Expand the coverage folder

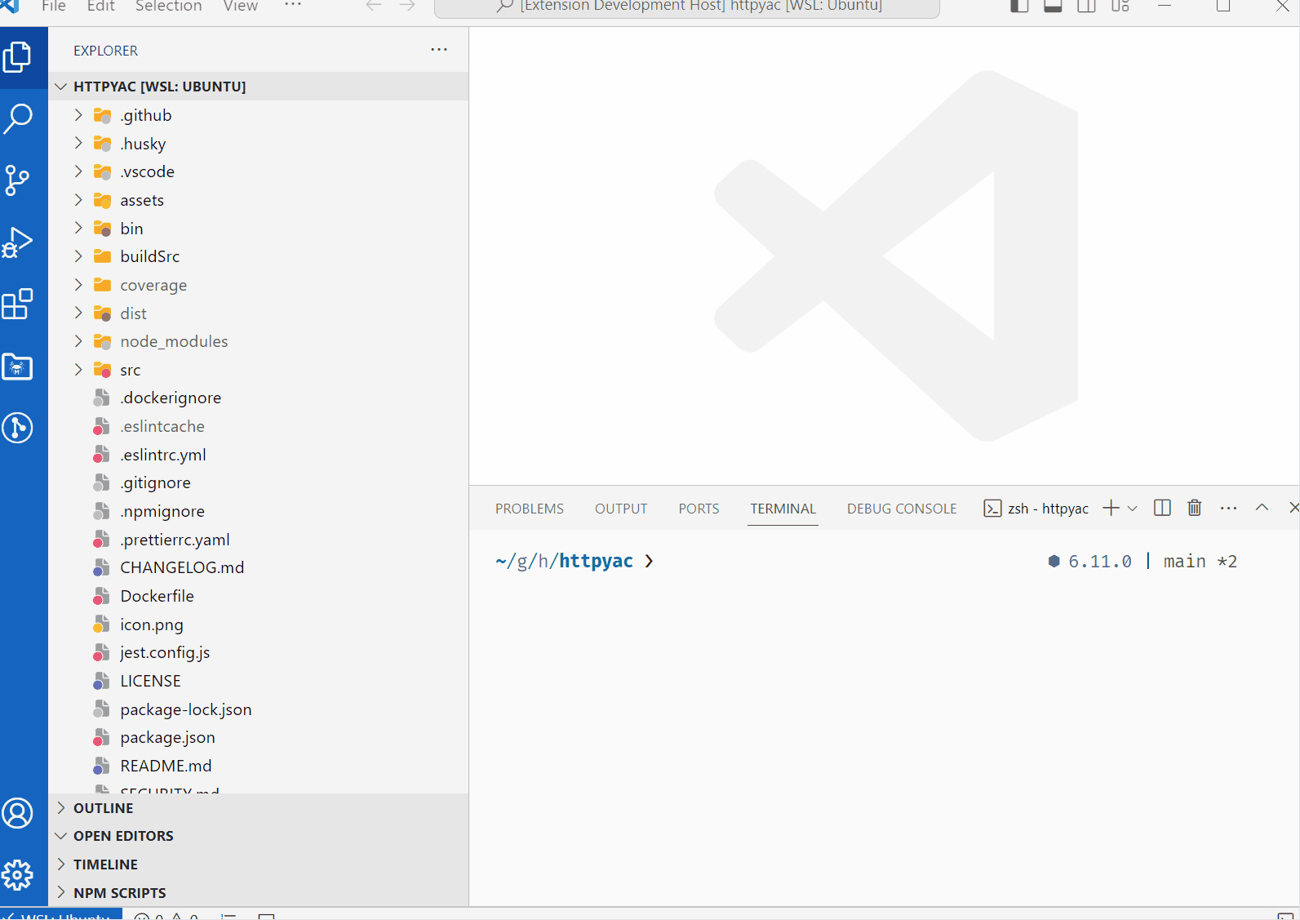[259, 285]
